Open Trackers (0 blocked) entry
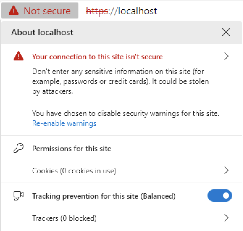Screen dimensions: 243x231 pos(122,218)
